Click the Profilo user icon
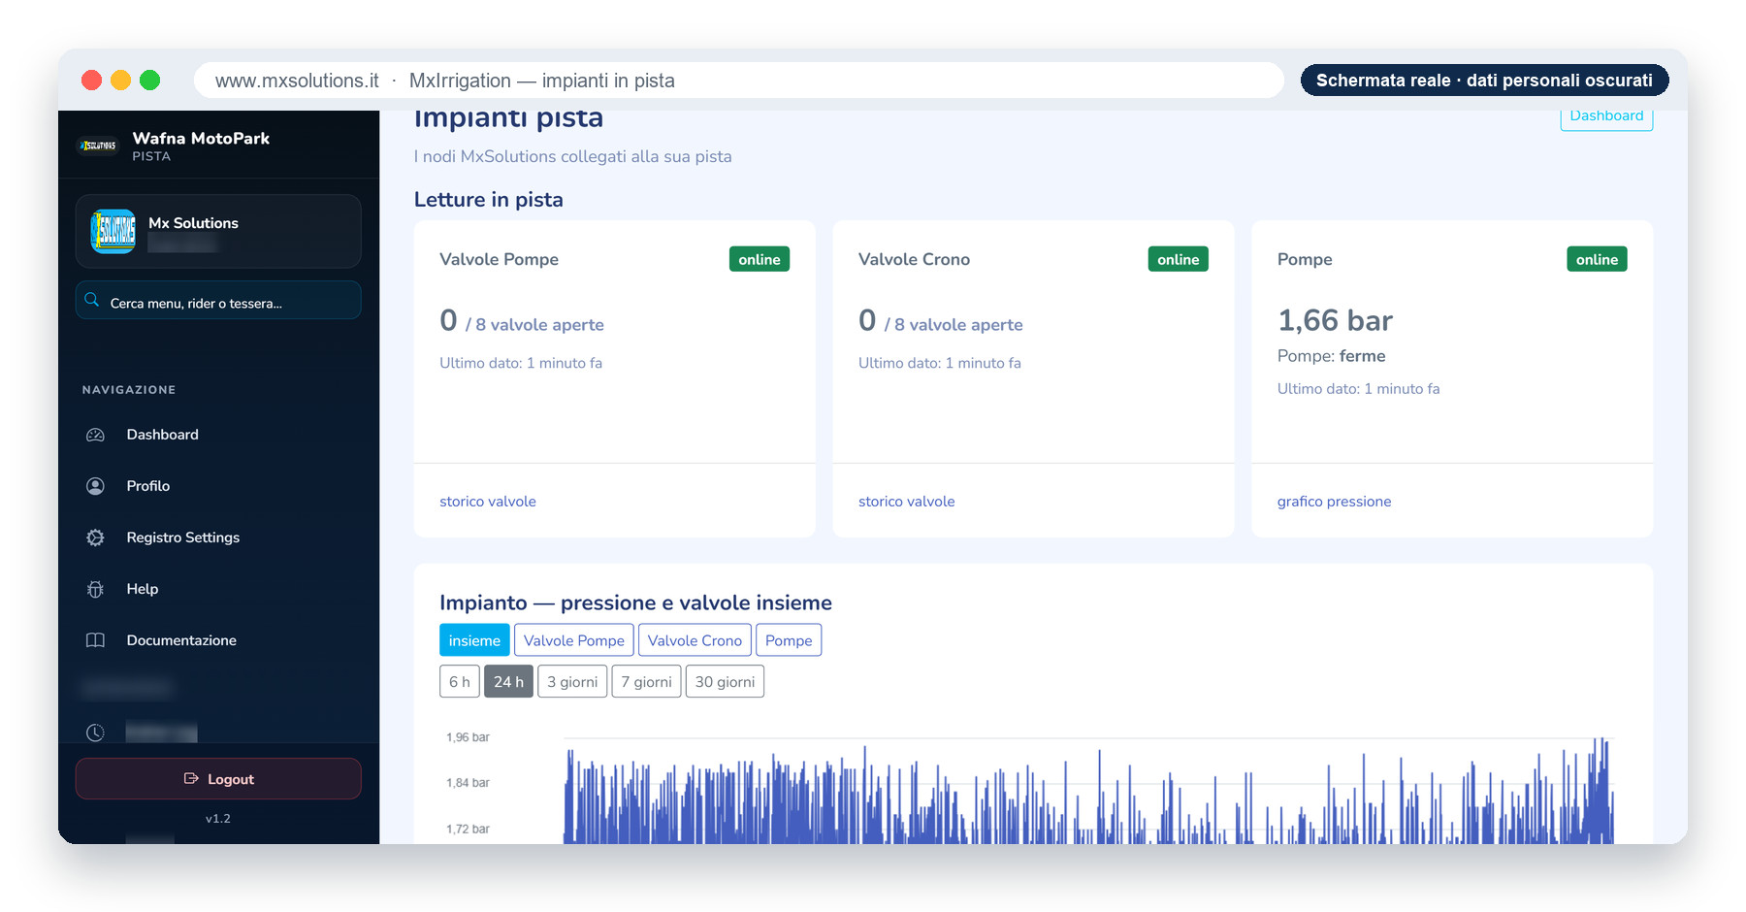1746x912 pixels. pos(95,486)
